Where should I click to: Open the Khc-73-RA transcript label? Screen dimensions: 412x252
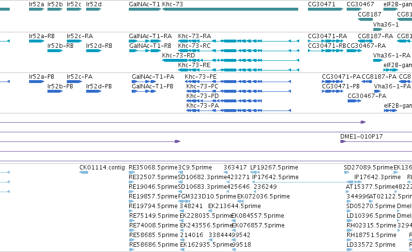(x=195, y=36)
